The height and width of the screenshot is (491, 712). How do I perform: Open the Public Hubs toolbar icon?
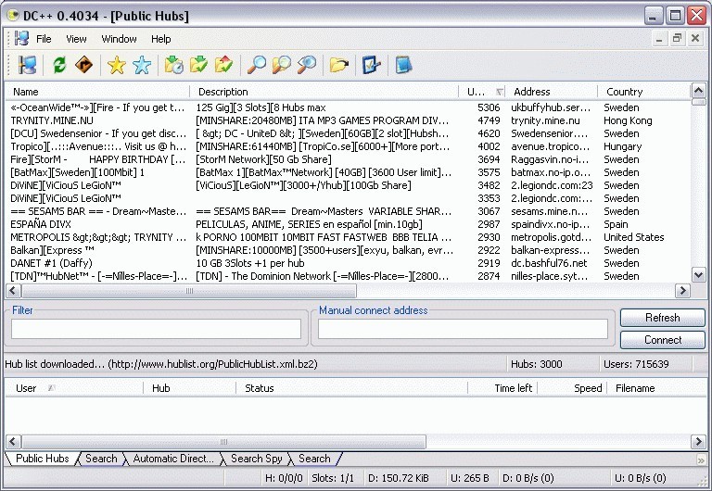[x=27, y=65]
